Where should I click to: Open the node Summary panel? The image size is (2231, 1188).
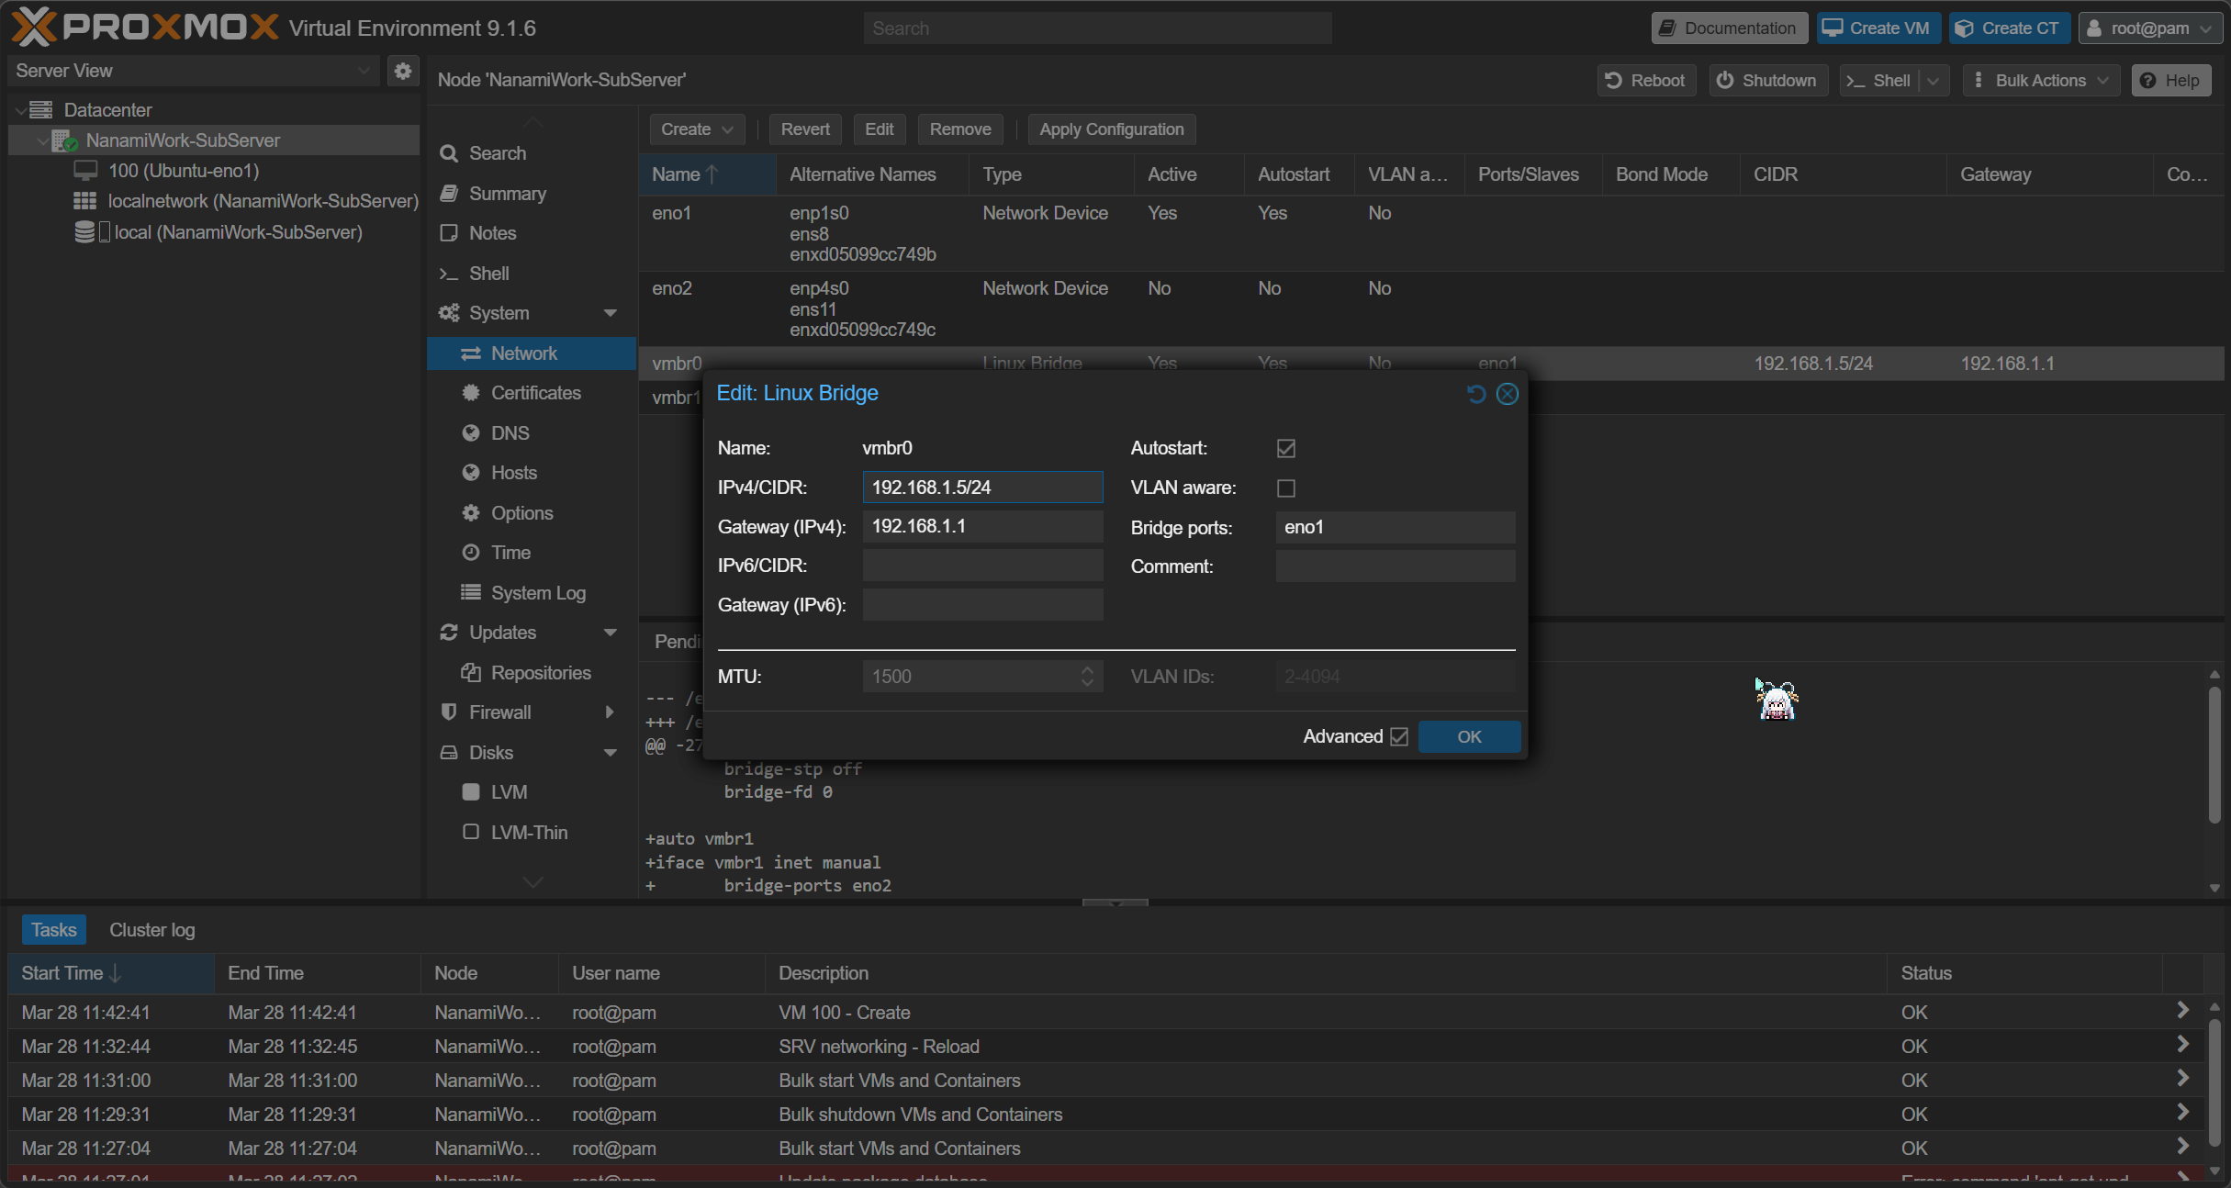click(x=507, y=194)
